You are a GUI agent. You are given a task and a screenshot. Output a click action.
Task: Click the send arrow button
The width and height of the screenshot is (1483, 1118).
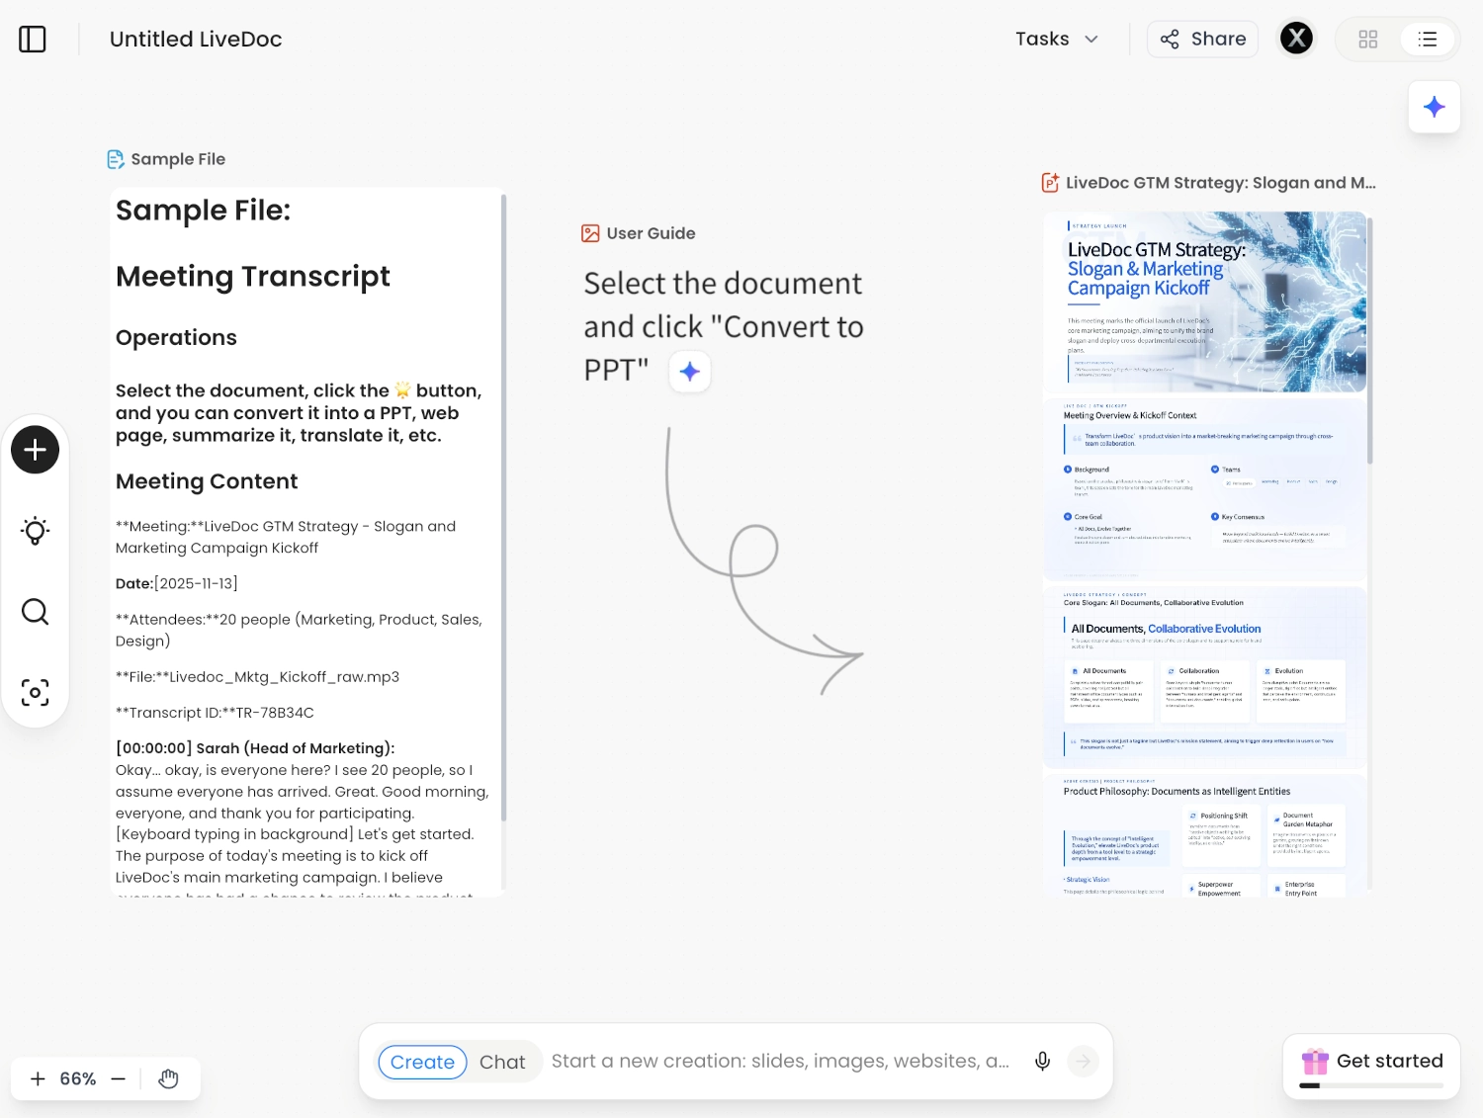pyautogui.click(x=1084, y=1061)
